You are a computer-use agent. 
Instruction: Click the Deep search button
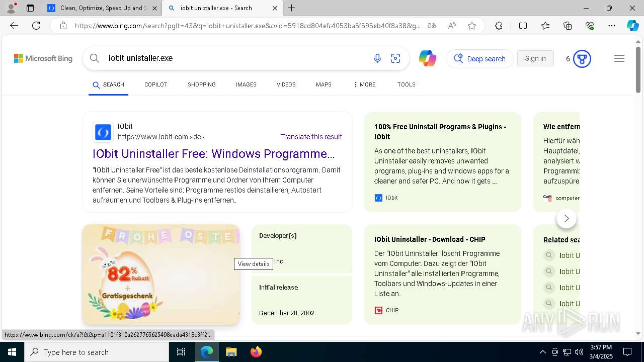click(x=480, y=59)
